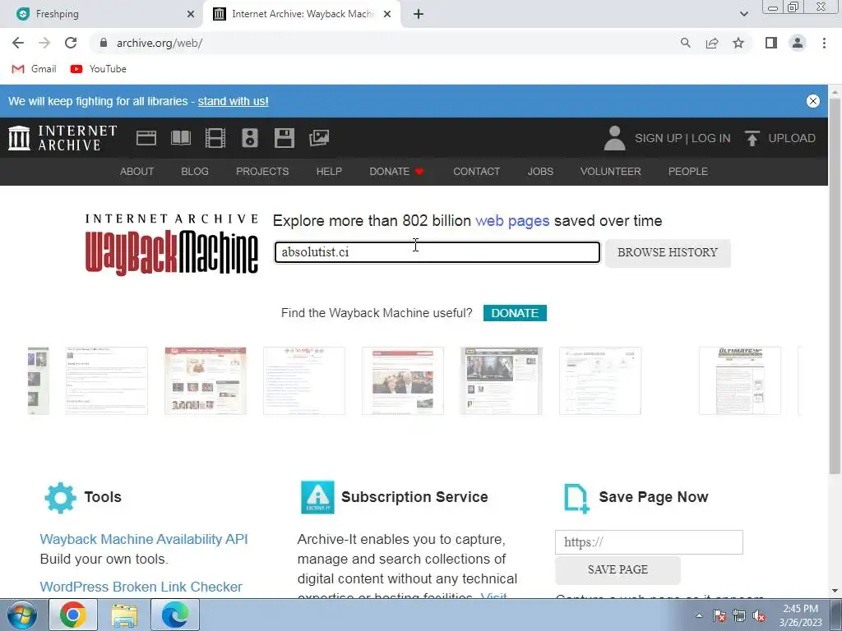842x631 pixels.
Task: Open the Gmail bookmark
Action: click(35, 69)
